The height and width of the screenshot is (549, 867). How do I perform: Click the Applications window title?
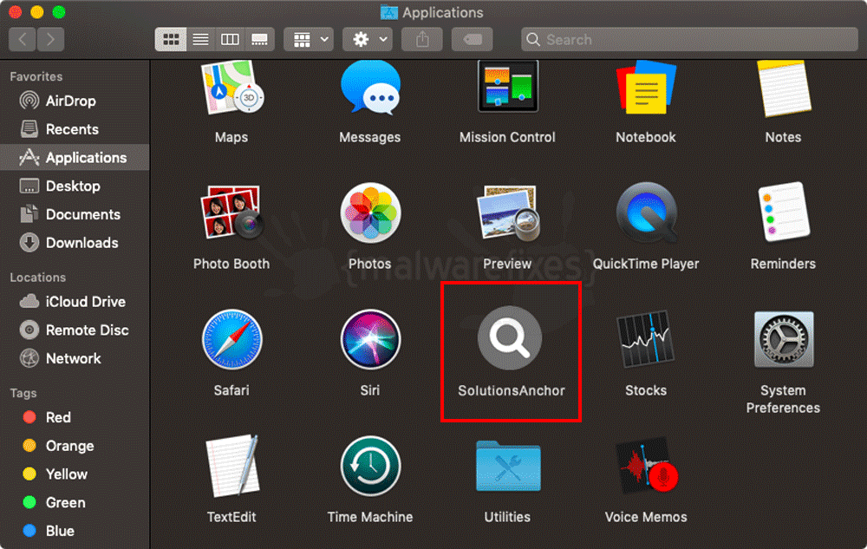point(442,12)
